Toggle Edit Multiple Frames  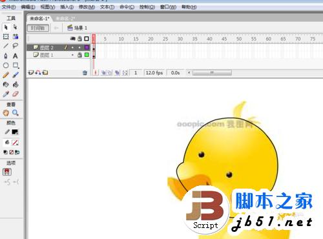(117, 73)
